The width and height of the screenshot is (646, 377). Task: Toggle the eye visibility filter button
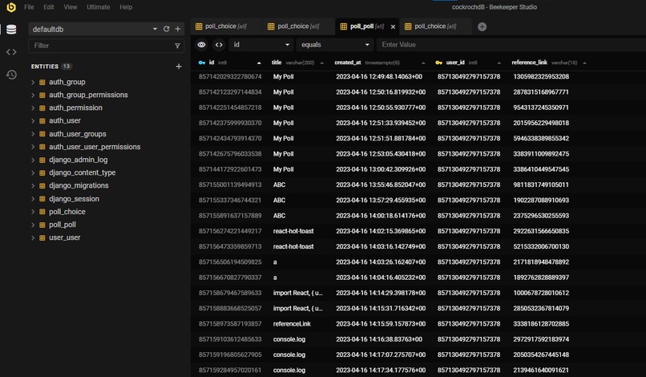201,45
